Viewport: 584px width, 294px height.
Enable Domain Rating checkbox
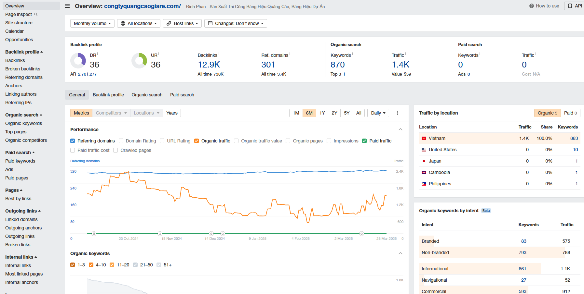point(121,141)
